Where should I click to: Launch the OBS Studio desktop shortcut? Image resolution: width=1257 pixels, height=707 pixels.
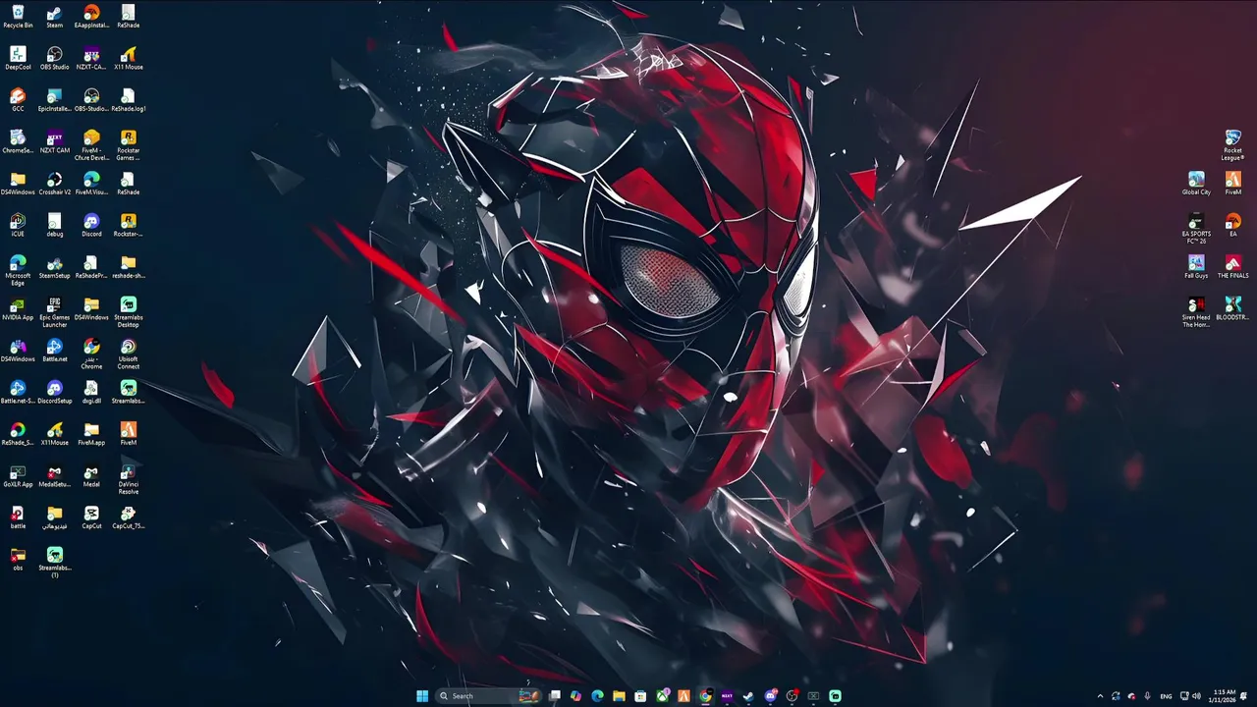54,59
